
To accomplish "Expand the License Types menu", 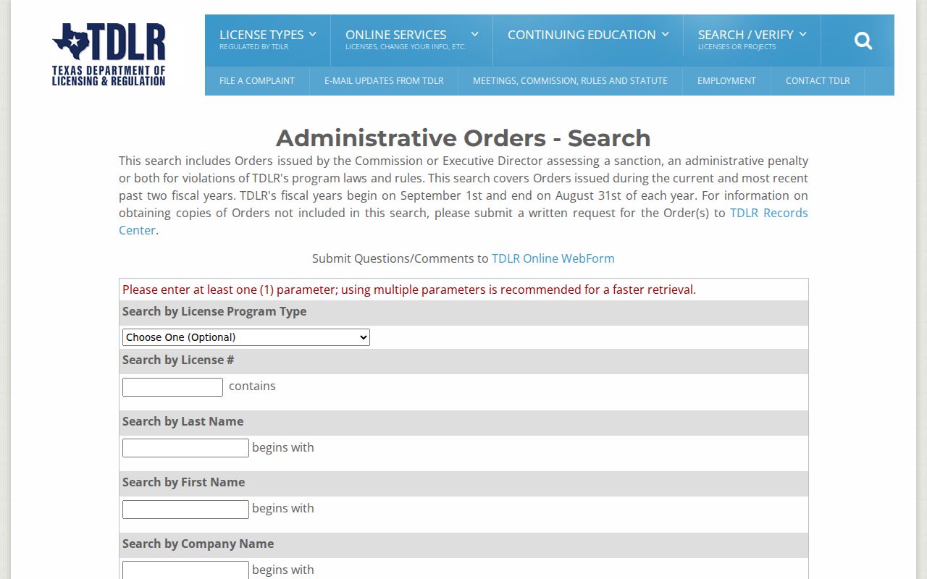I will coord(268,41).
